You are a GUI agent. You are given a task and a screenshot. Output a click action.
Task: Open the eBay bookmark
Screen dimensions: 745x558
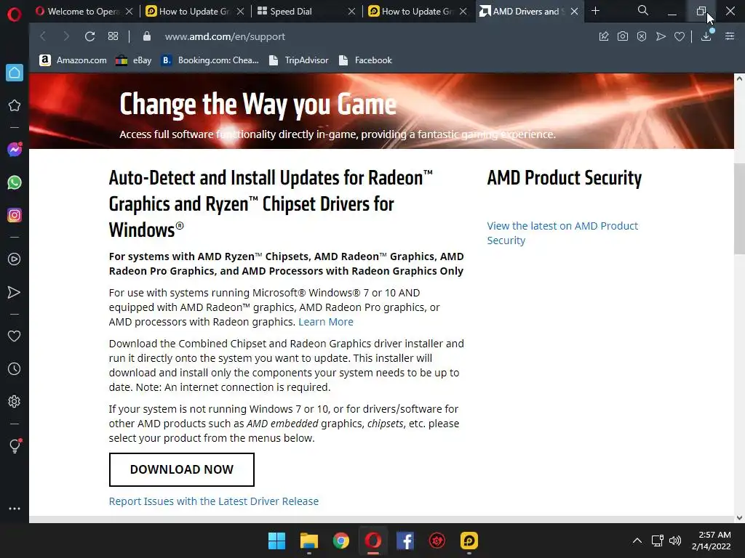[x=134, y=60]
